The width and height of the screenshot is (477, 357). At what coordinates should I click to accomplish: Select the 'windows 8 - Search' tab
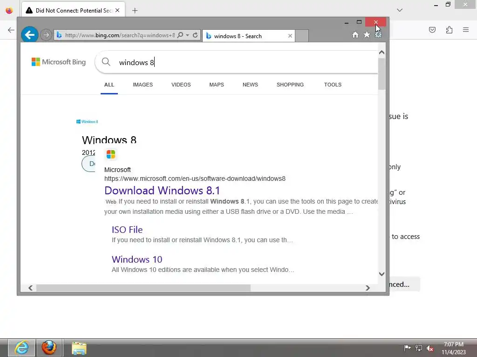(249, 36)
